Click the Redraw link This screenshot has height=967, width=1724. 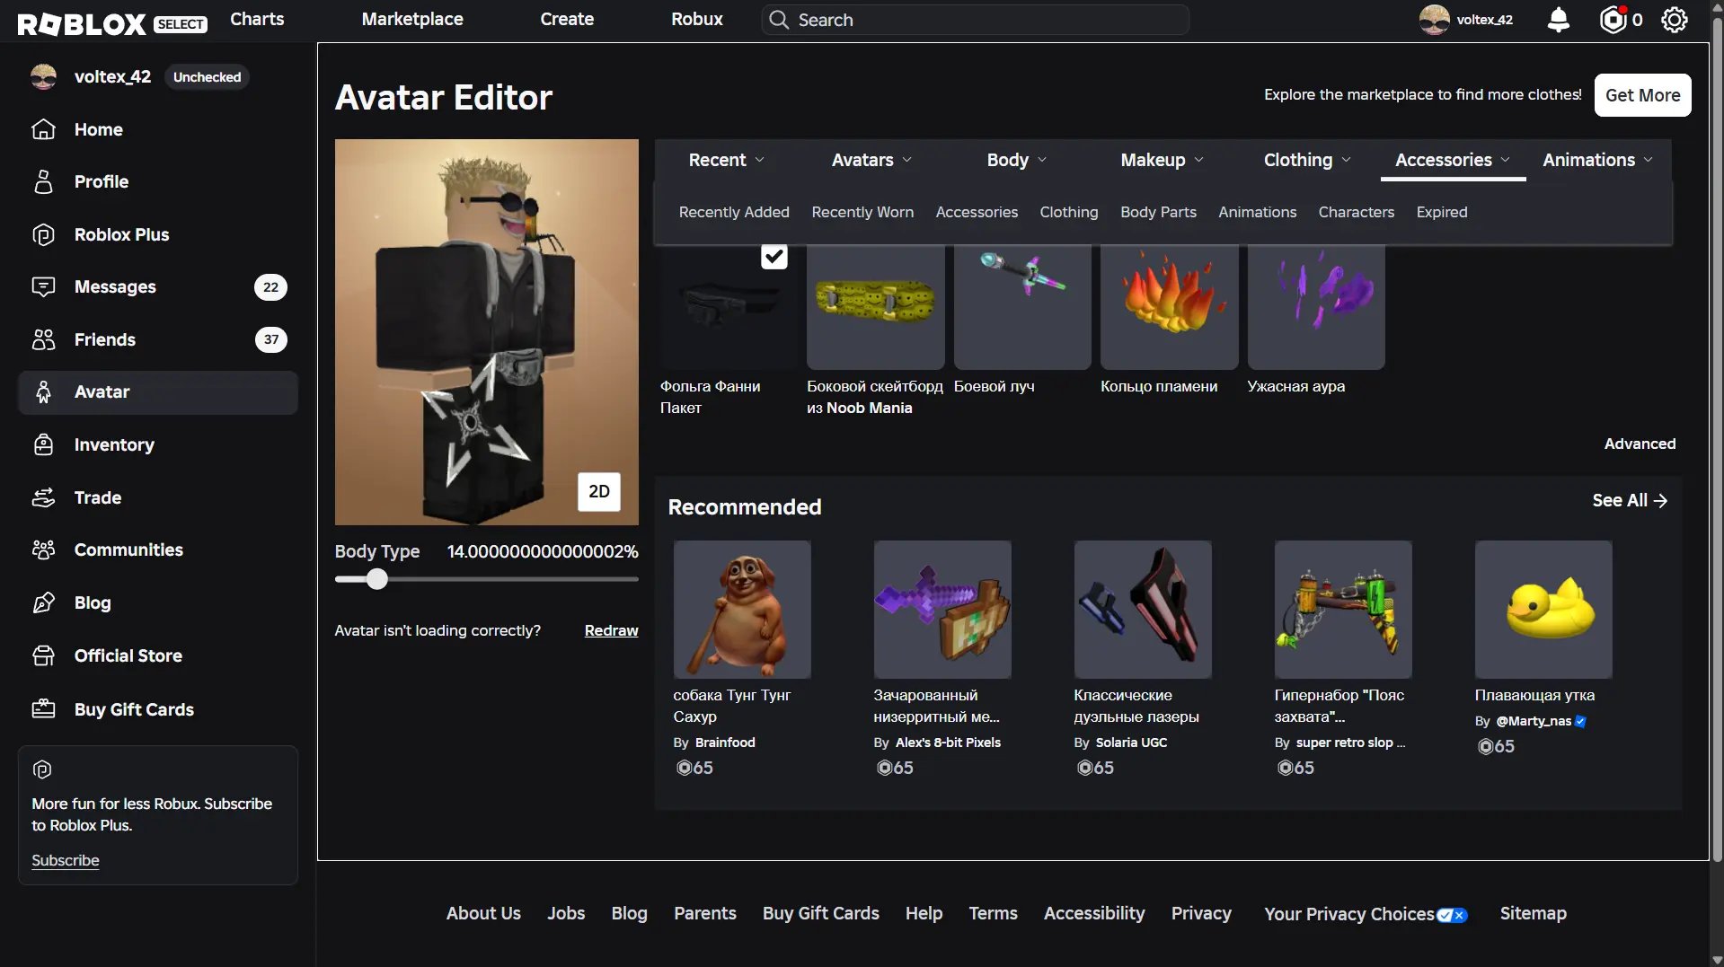point(611,630)
